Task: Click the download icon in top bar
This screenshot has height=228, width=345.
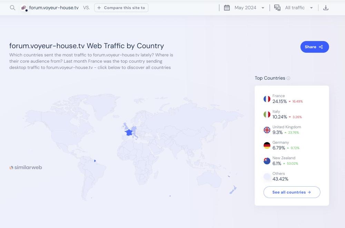Action: [325, 8]
